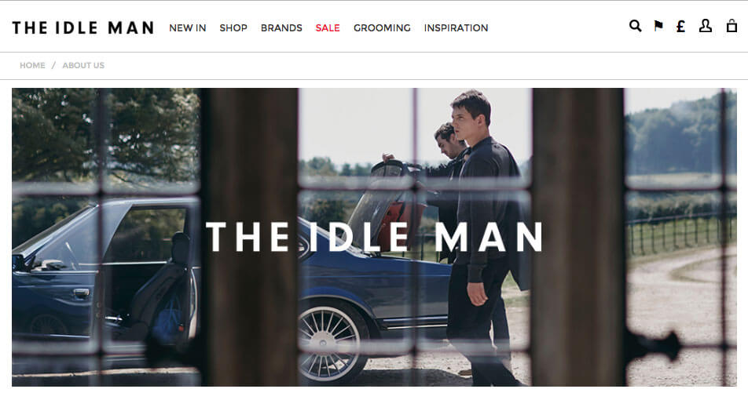Open the red Sale link
The height and width of the screenshot is (400, 748).
(328, 28)
